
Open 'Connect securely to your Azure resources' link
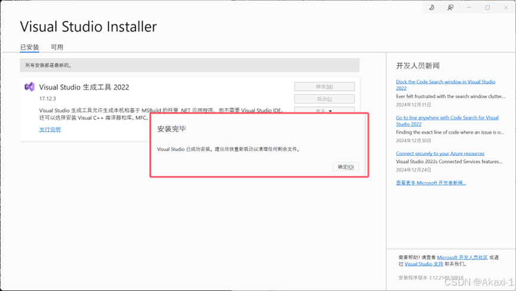(440, 154)
